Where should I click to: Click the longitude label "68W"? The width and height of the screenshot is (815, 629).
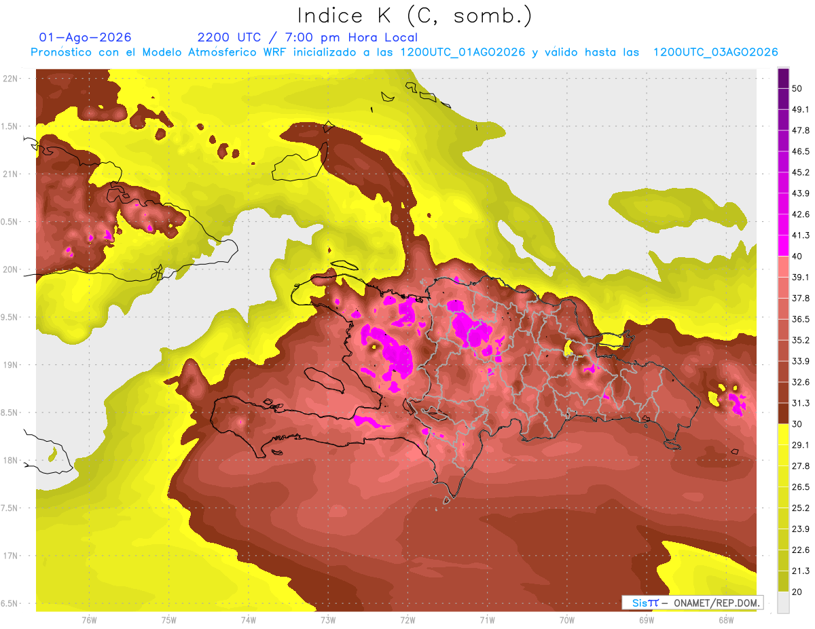coord(725,620)
